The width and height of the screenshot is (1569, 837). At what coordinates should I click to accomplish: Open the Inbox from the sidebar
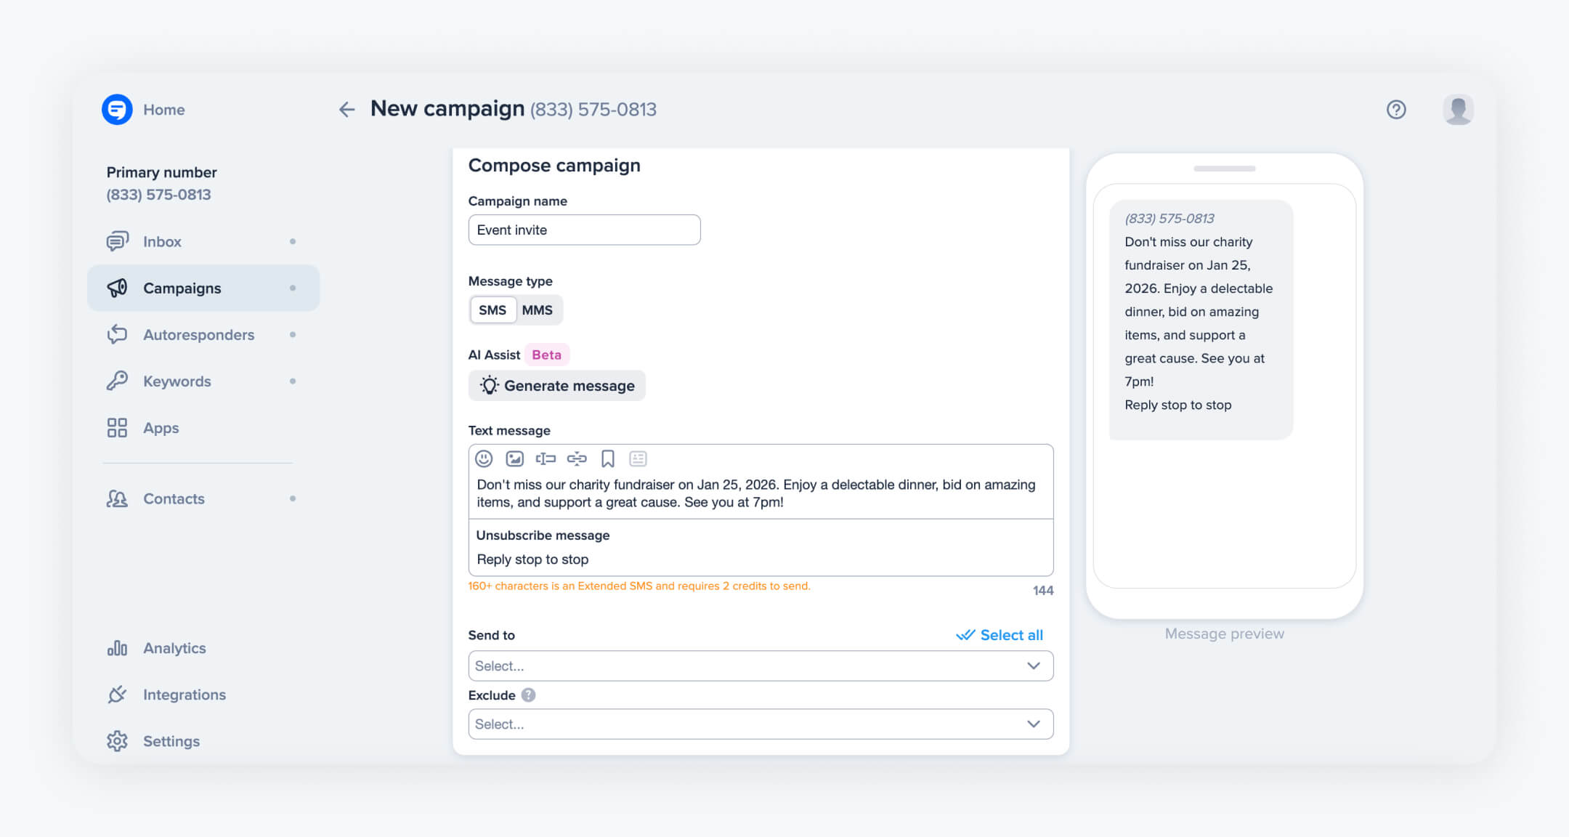pos(161,241)
